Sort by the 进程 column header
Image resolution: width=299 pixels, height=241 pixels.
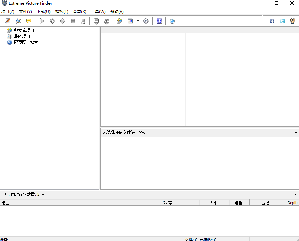[239, 203]
